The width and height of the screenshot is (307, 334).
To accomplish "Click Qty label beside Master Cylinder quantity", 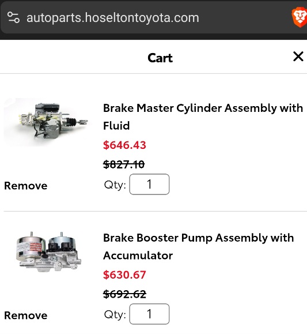I will [115, 185].
